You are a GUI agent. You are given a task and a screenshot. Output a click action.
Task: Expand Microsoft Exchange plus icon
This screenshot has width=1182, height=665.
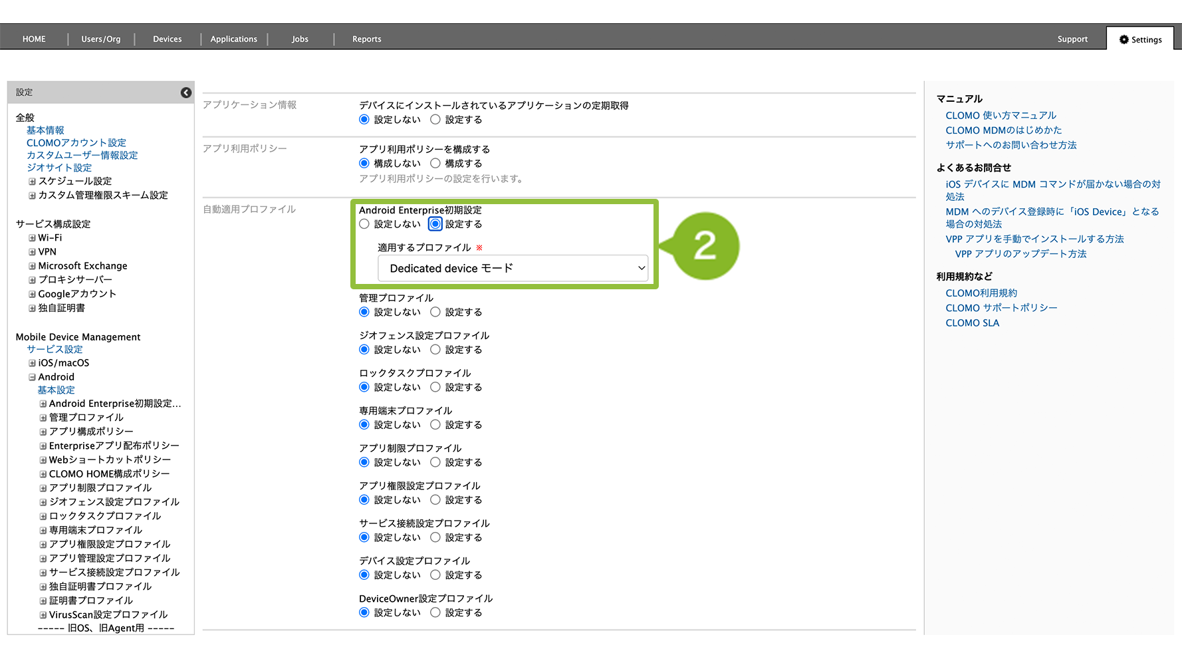[x=32, y=266]
